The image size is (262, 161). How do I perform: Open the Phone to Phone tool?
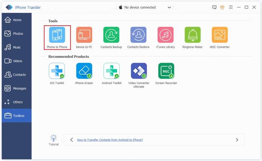coord(57,35)
